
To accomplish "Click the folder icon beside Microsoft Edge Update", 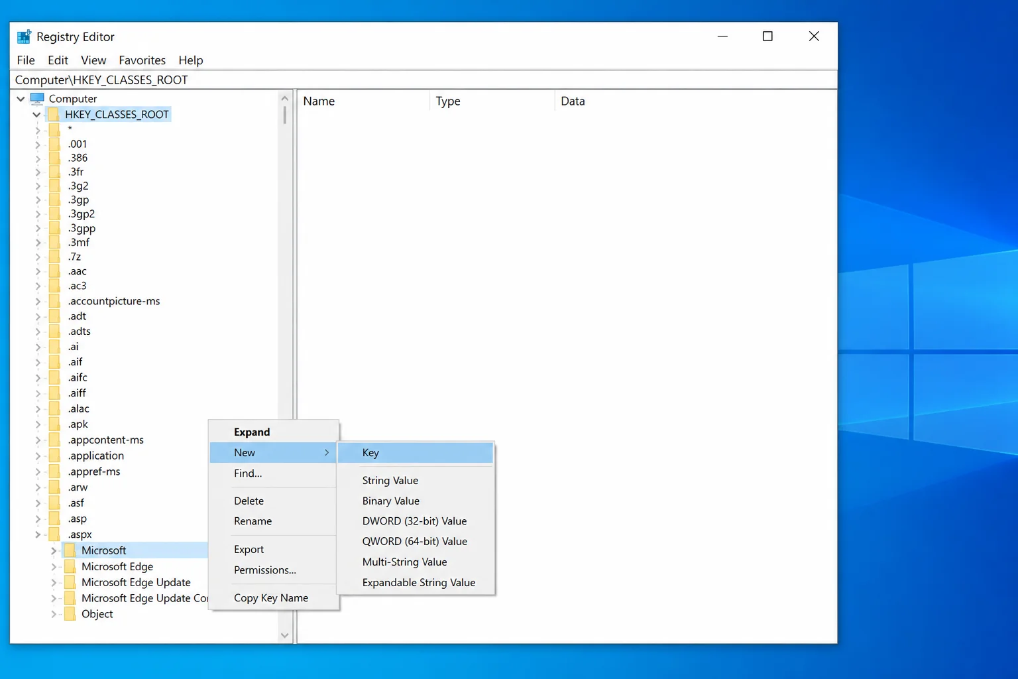I will click(70, 582).
